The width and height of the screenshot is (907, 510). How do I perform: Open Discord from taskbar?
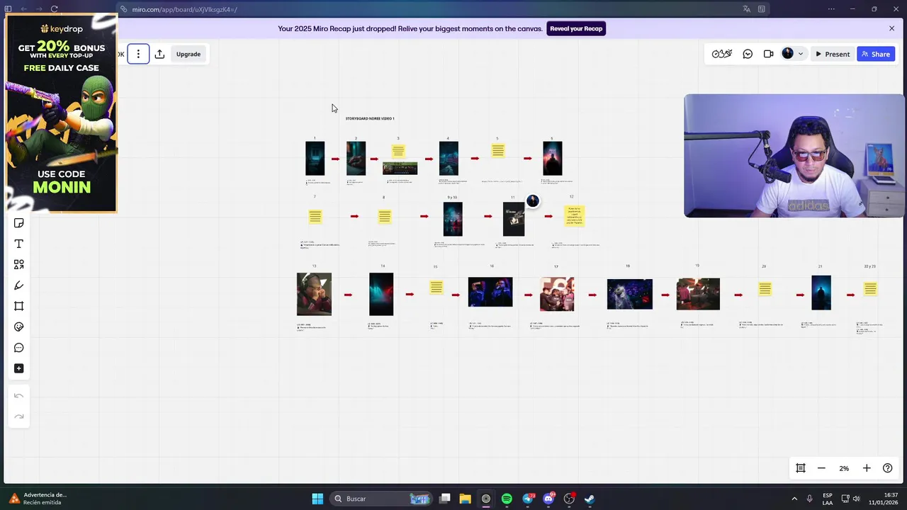[x=548, y=499]
